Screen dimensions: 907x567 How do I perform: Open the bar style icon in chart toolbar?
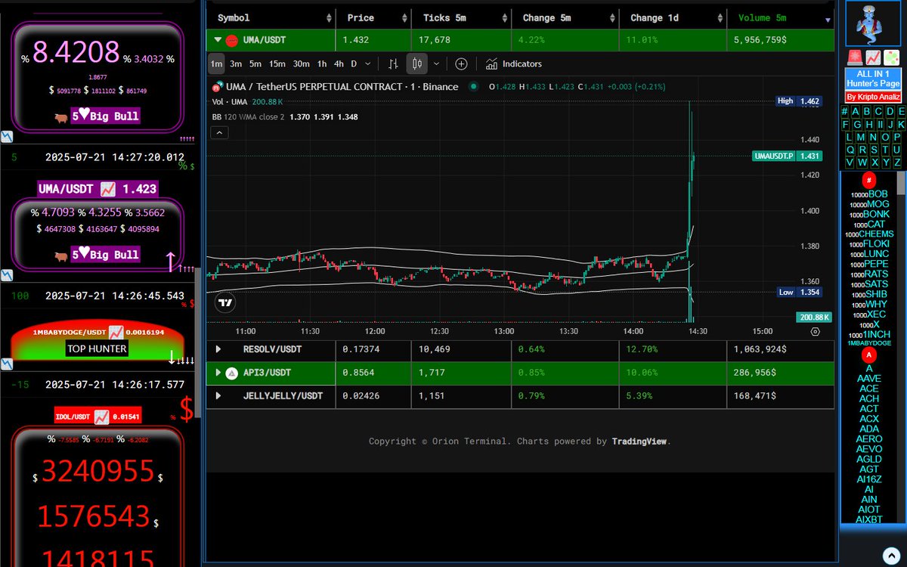point(393,64)
